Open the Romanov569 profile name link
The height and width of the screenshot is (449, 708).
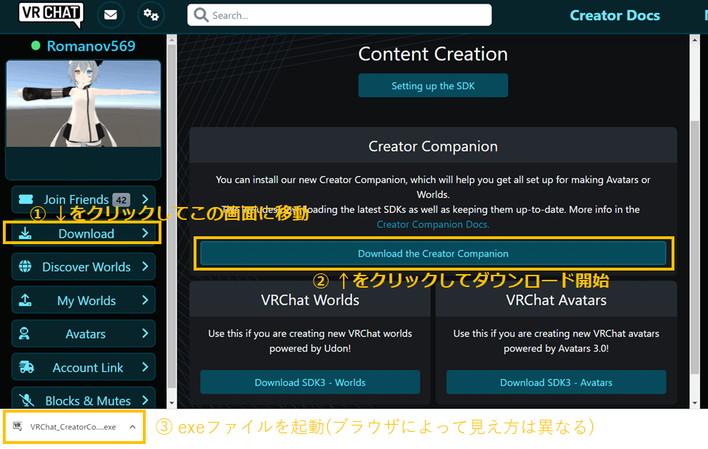[x=91, y=46]
